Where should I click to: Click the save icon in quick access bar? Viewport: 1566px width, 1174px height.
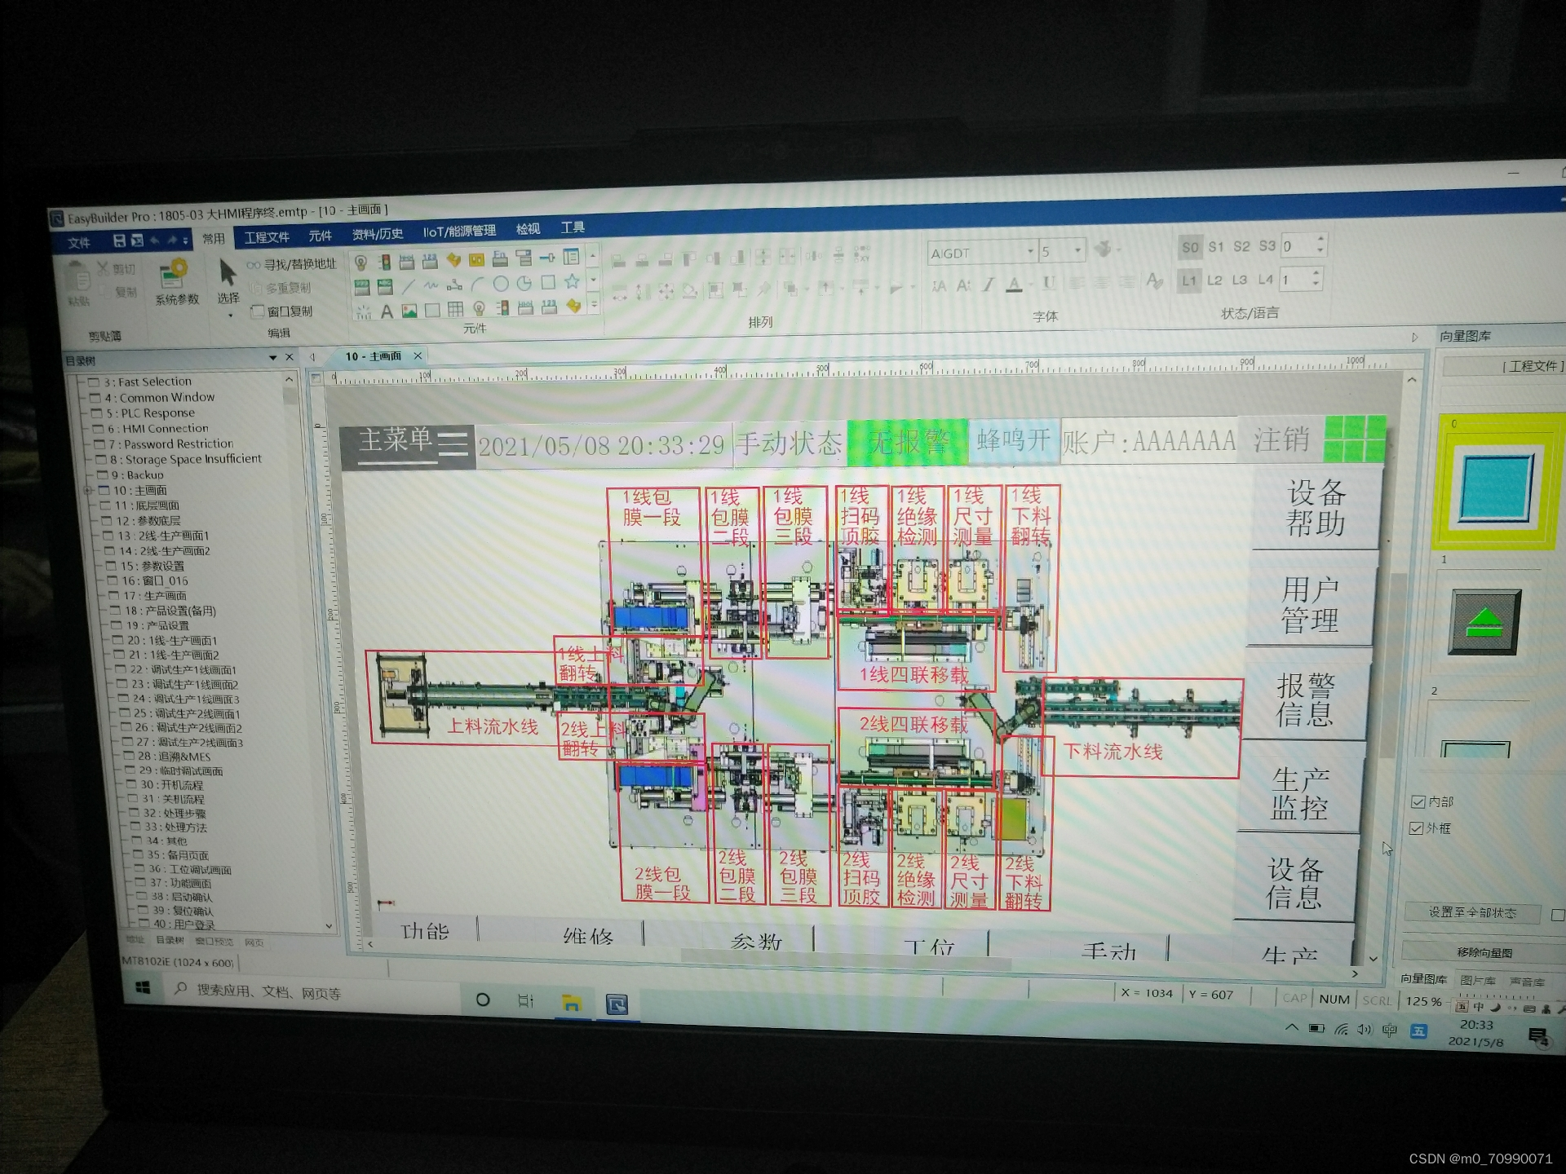[119, 241]
